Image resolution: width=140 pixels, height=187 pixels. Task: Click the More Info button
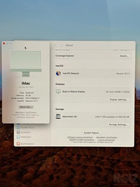coord(26,107)
